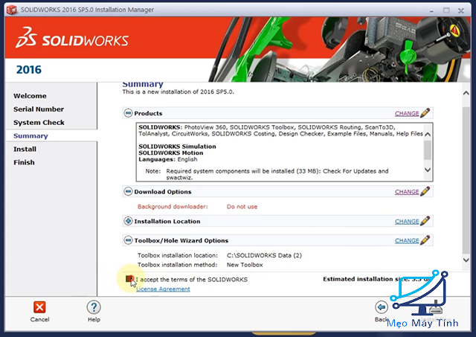
Task: Select the Install step in the sidebar
Action: coord(25,150)
